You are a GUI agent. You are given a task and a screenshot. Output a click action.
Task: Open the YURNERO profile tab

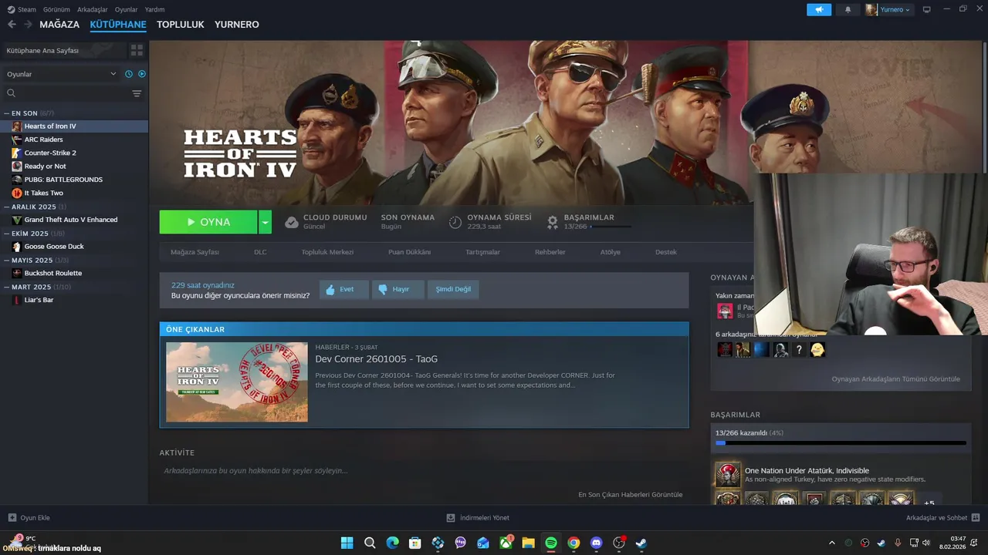(x=237, y=25)
